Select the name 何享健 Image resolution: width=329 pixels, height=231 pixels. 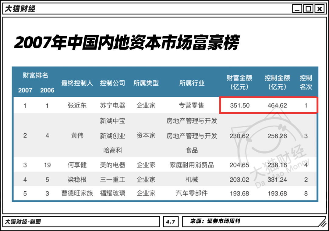(x=77, y=165)
